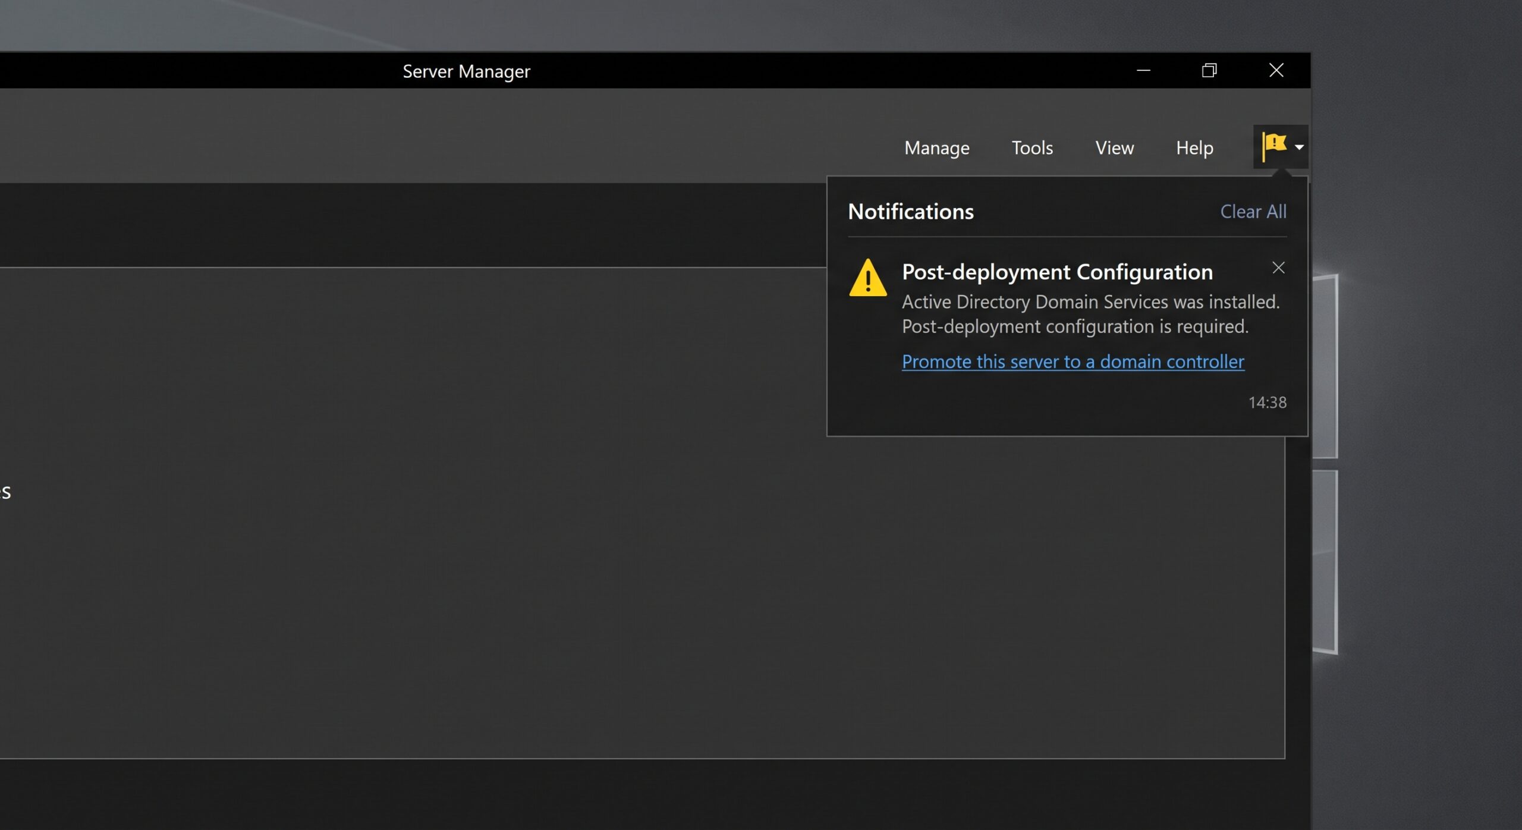Expand the notifications flag dropdown arrow
This screenshot has height=830, width=1522.
[1299, 147]
